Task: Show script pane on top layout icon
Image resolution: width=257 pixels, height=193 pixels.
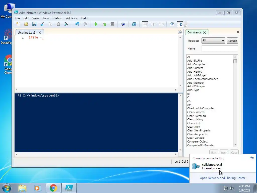Action: [145, 24]
